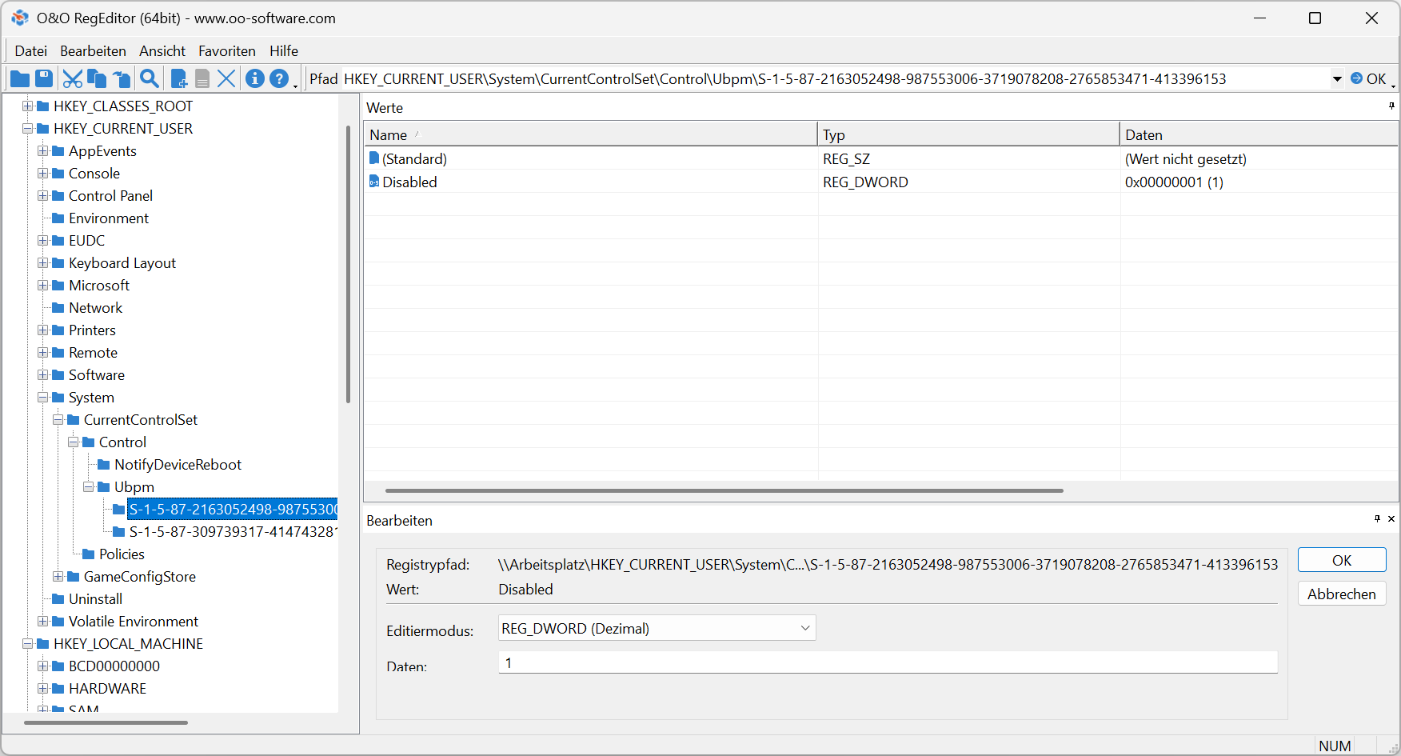The height and width of the screenshot is (756, 1401).
Task: Pin the Bearbeiten panel with pushpin
Action: pyautogui.click(x=1377, y=519)
